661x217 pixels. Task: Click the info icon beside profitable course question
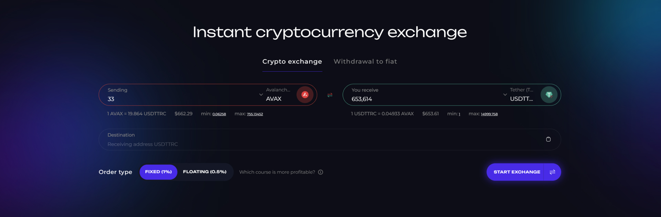pos(321,172)
